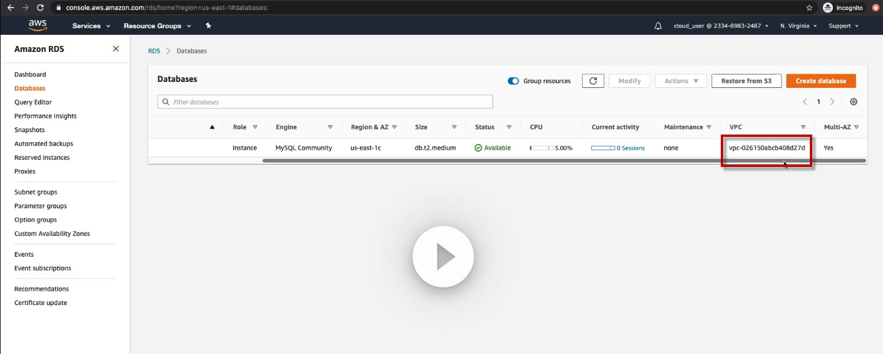Bookmark this page with the star icon
883x354 pixels.
click(809, 8)
